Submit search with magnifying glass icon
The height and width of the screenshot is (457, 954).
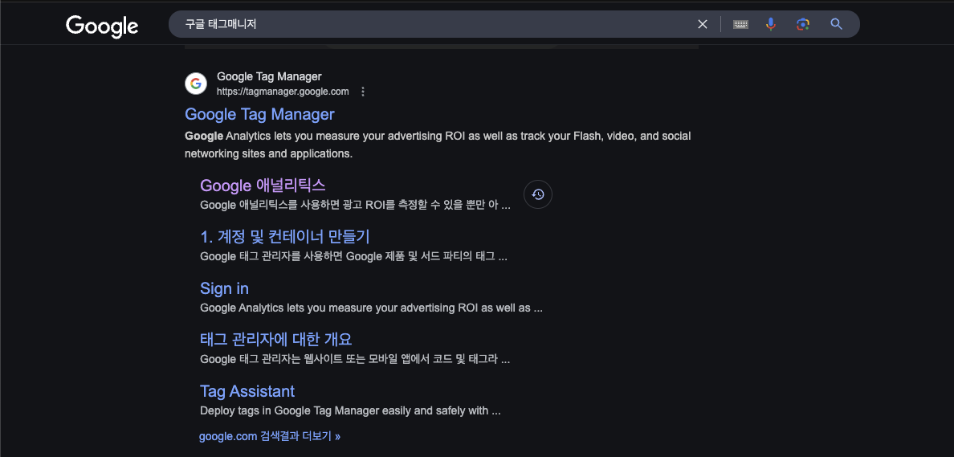837,24
